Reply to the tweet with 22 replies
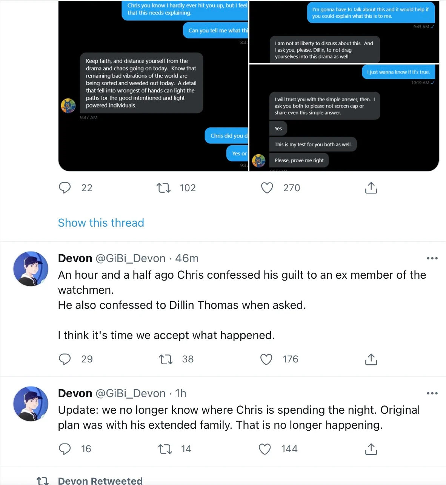Image resolution: width=446 pixels, height=485 pixels. point(65,187)
